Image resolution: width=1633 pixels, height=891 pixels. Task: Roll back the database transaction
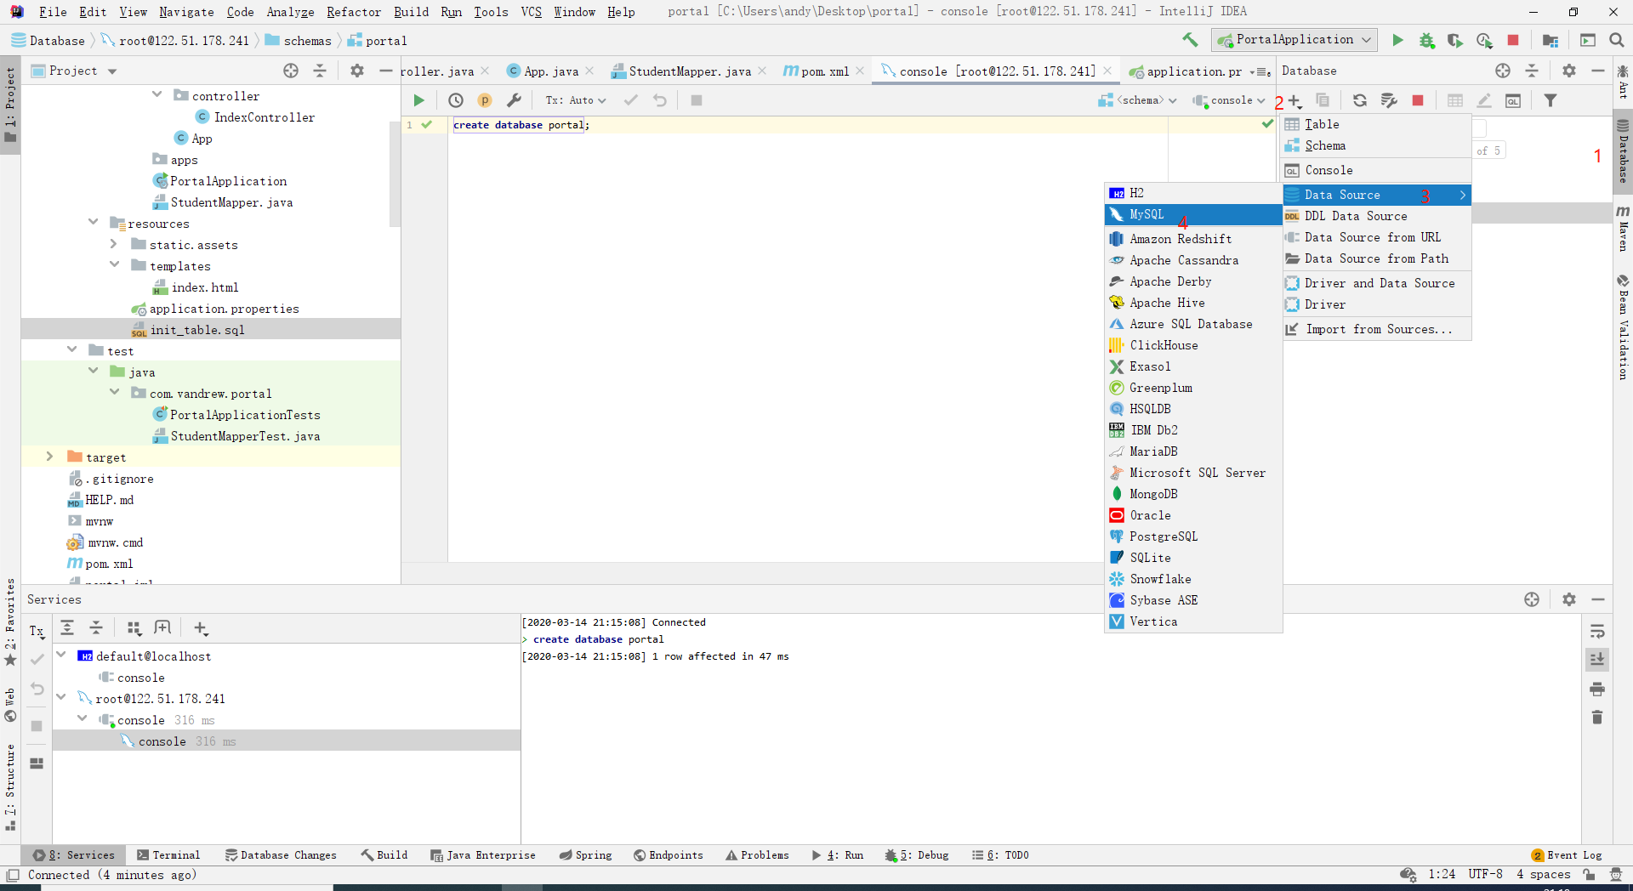[660, 100]
